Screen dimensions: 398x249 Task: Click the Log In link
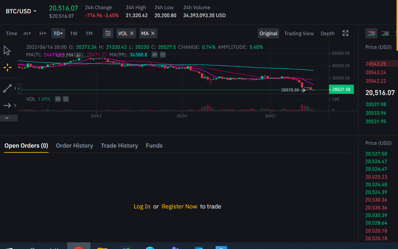(x=142, y=206)
